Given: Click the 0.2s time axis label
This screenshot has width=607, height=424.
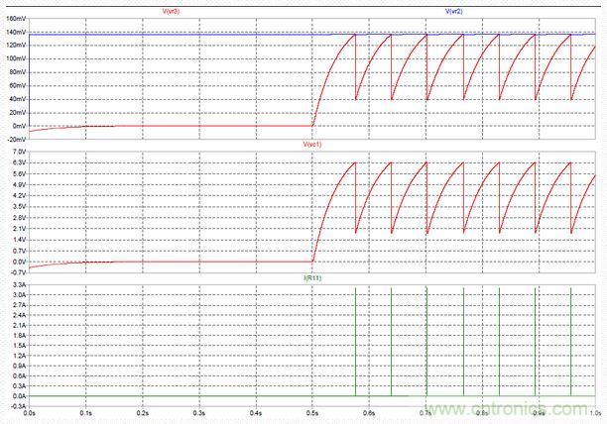Looking at the screenshot, I should click(x=143, y=410).
